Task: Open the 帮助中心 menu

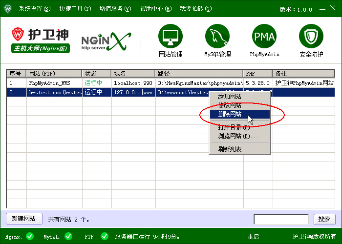Action: pyautogui.click(x=155, y=9)
